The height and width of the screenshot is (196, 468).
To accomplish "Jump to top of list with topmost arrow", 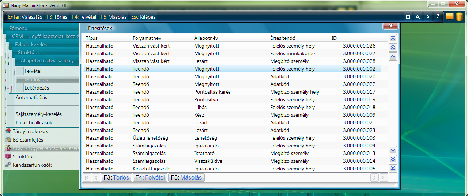I will click(393, 38).
